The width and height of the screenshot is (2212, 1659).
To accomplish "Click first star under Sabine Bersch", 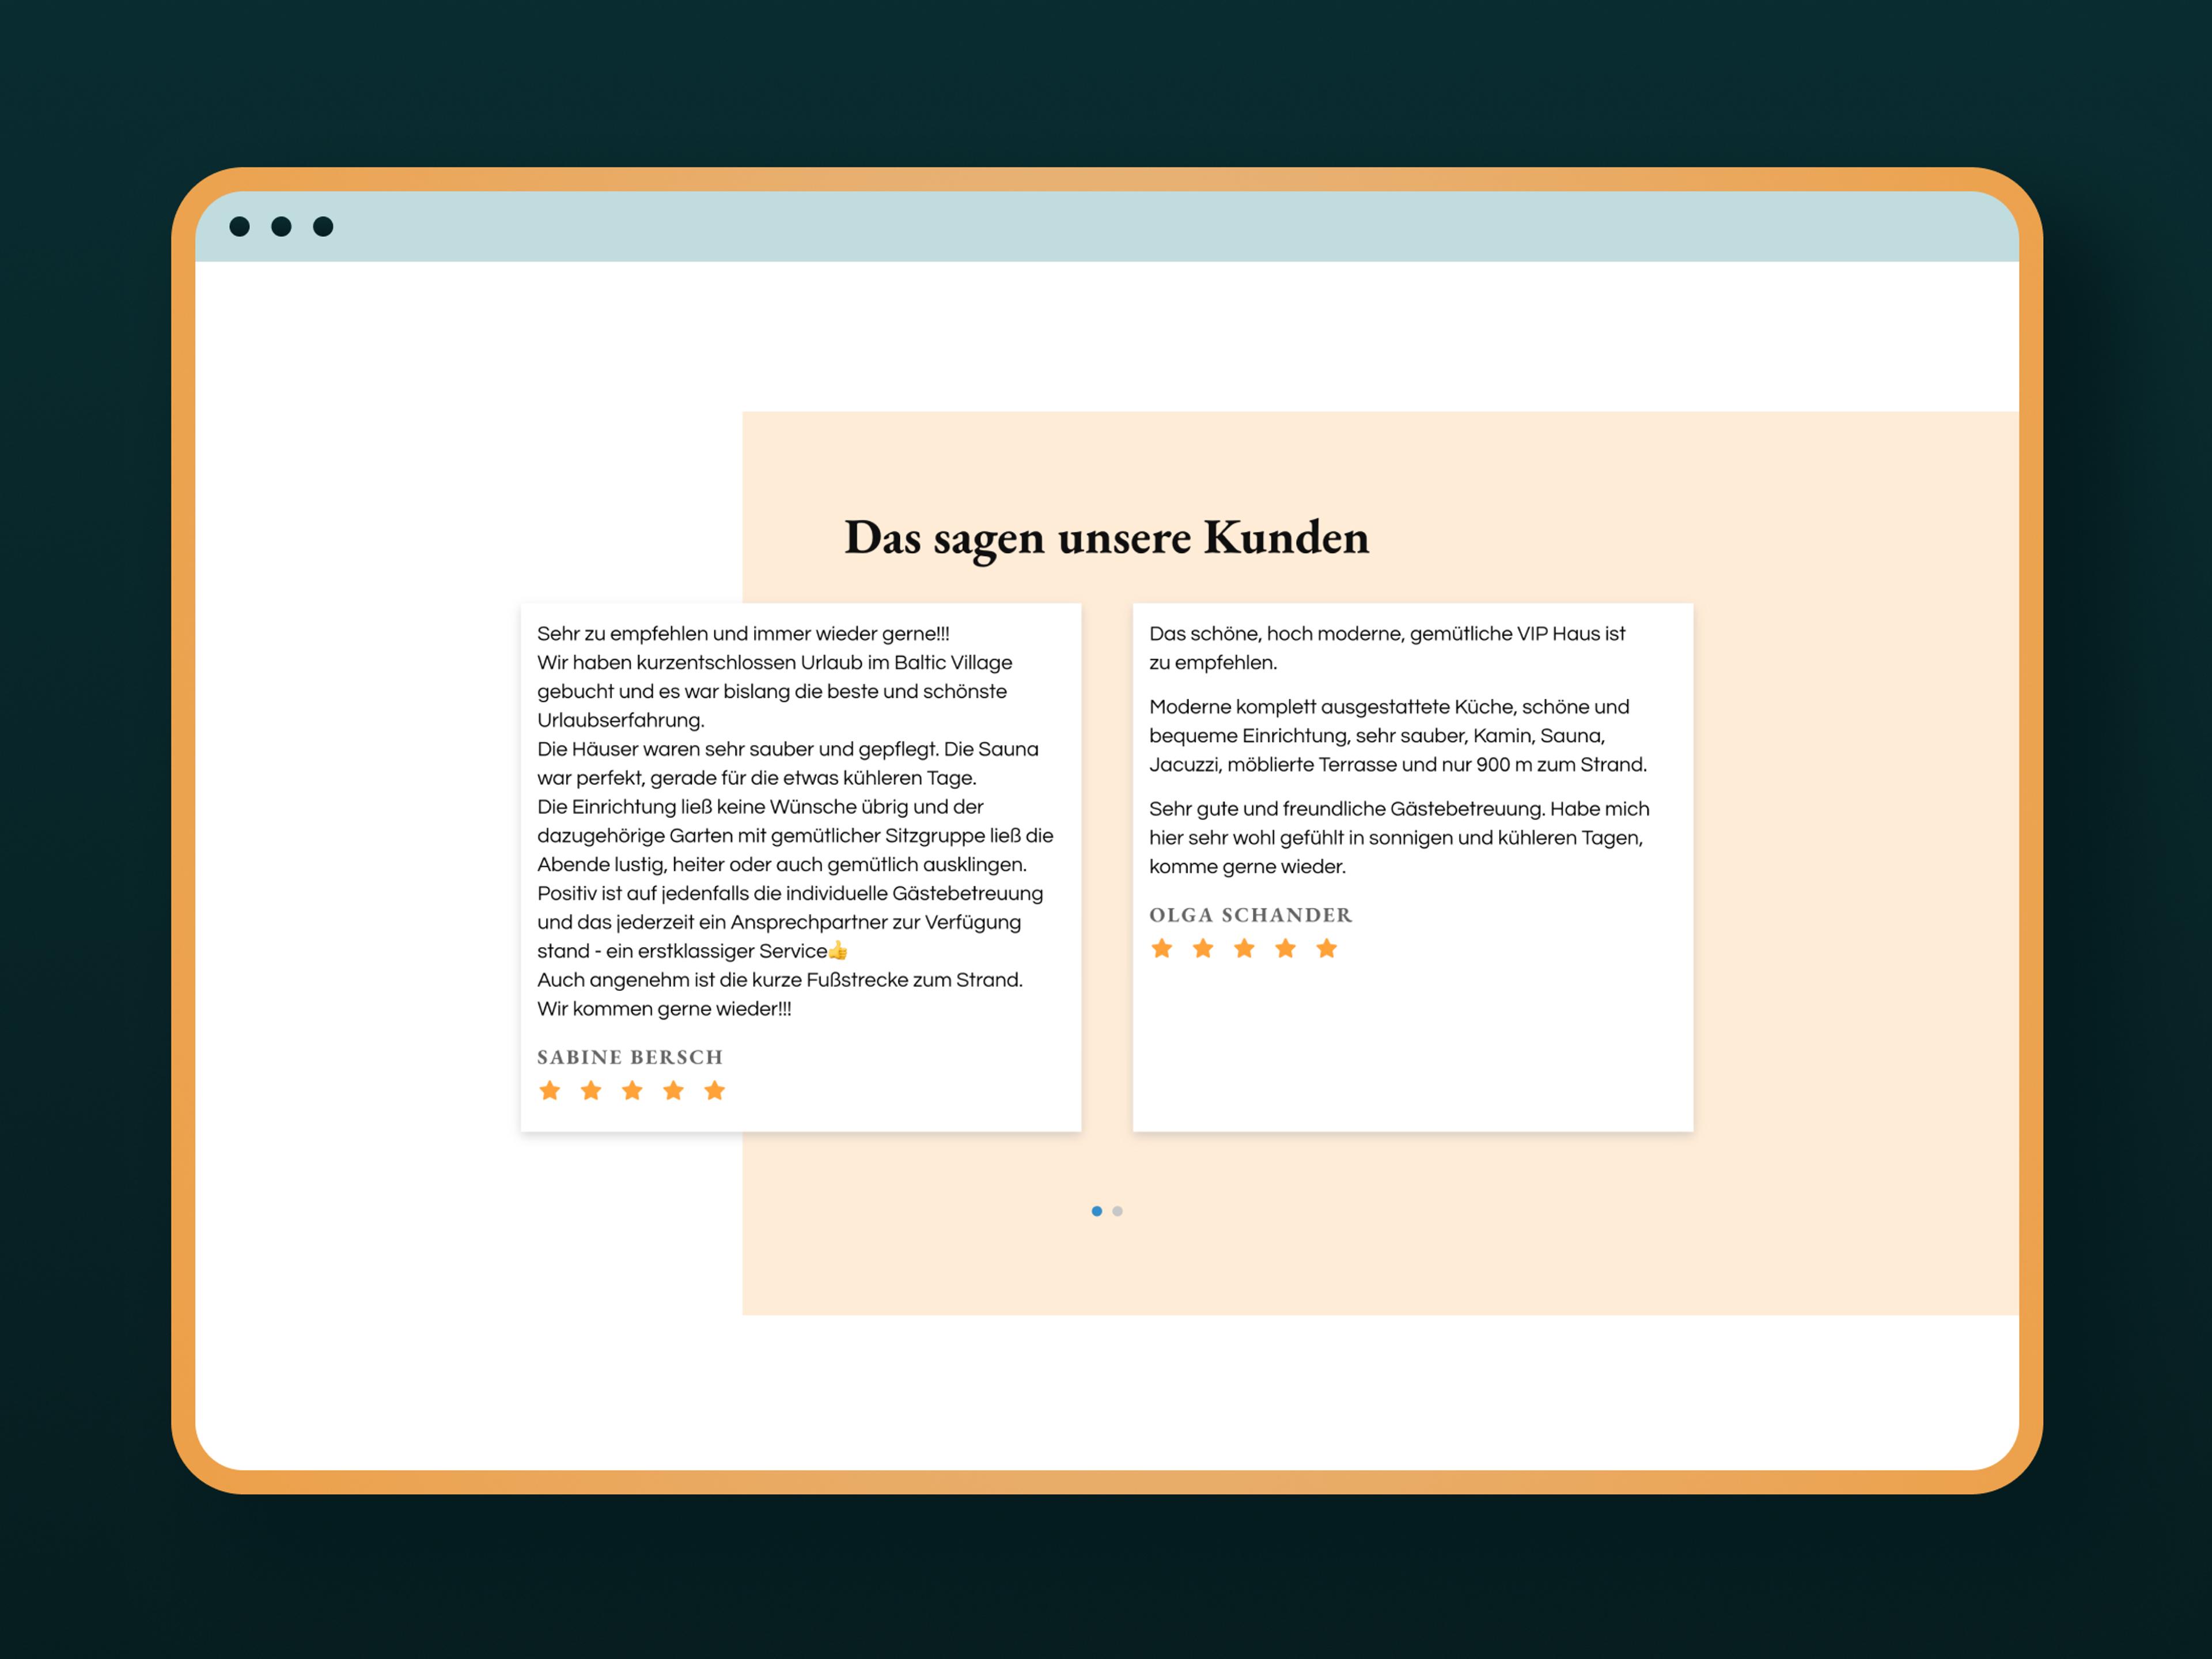I will pos(549,1090).
